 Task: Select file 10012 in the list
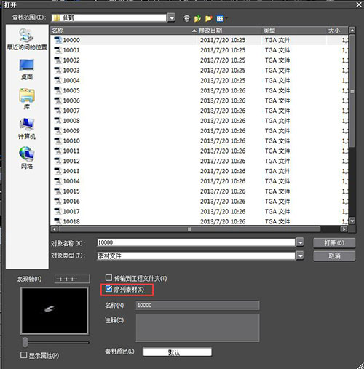pyautogui.click(x=71, y=161)
